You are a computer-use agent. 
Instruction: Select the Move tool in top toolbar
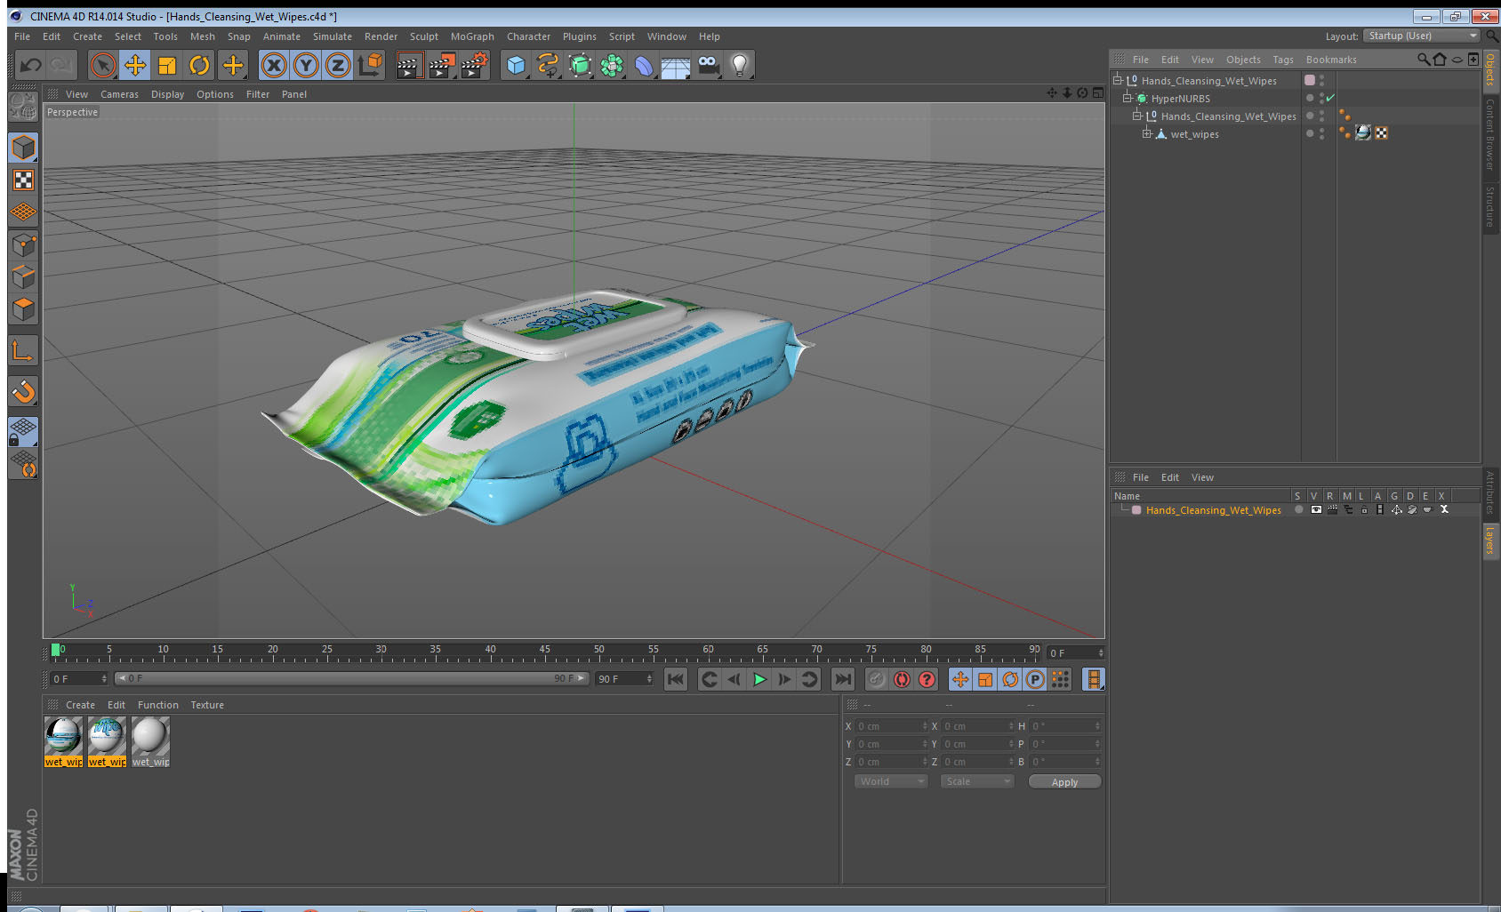pos(135,65)
